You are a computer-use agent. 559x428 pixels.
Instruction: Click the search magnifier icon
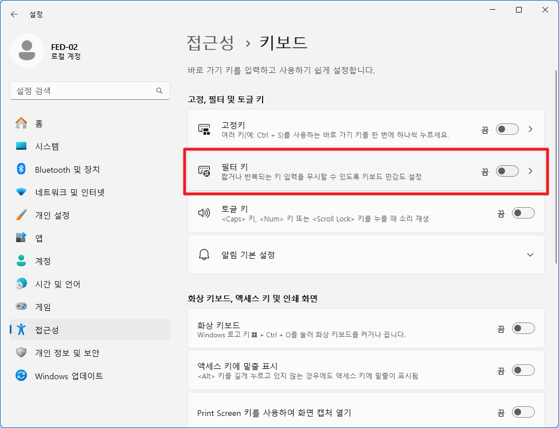tap(159, 91)
